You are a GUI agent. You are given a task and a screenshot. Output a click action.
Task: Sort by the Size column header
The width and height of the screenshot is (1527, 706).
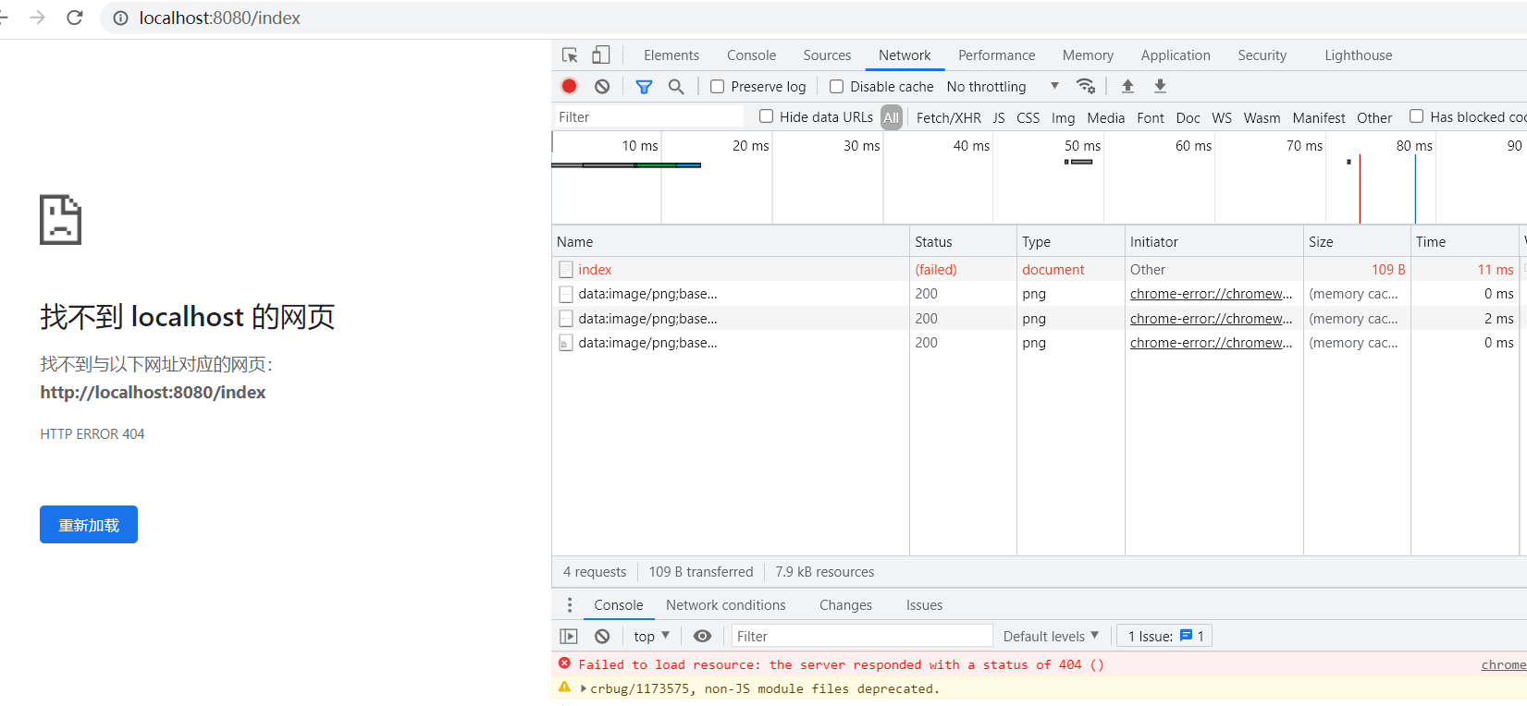click(x=1357, y=241)
